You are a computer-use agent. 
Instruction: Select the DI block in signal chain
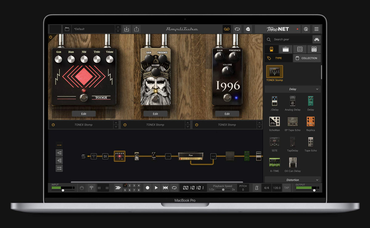(x=105, y=156)
